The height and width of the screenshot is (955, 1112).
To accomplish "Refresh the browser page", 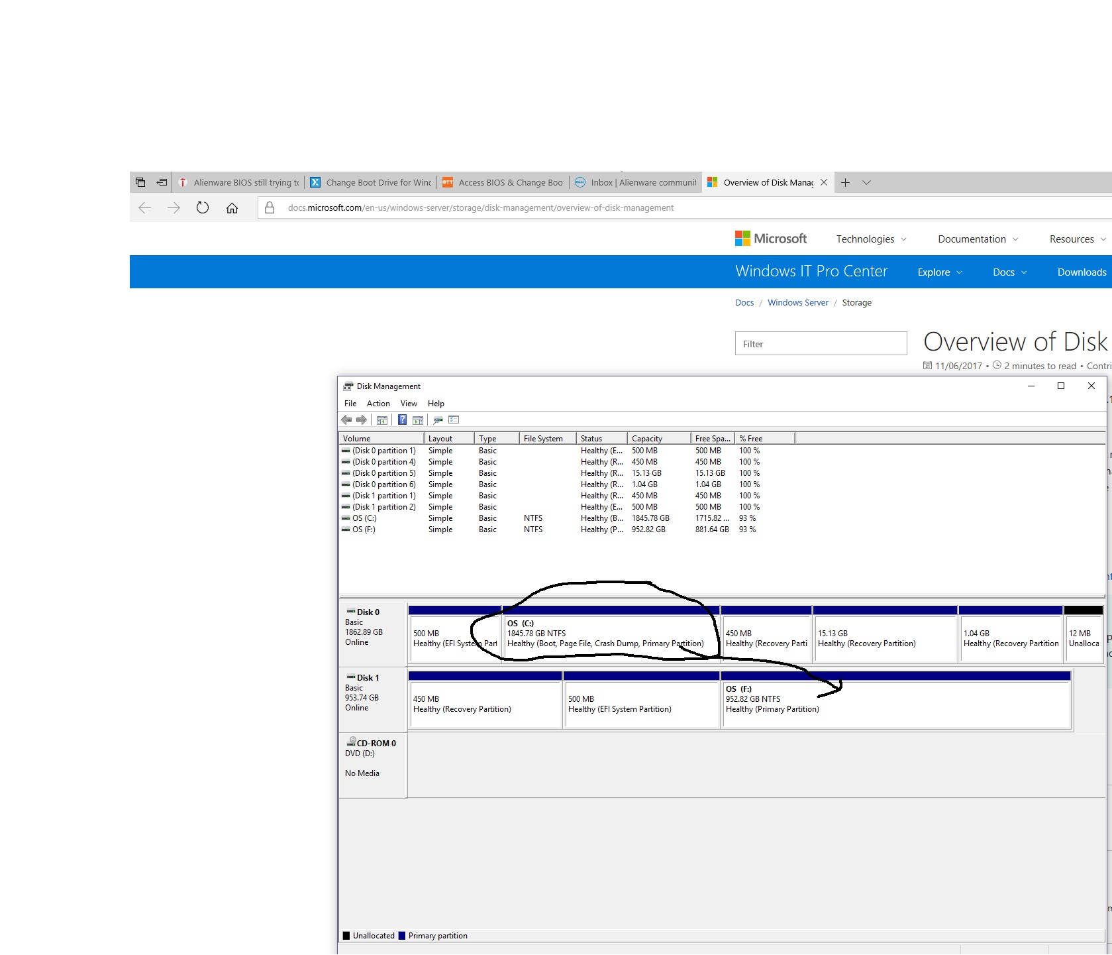I will pyautogui.click(x=203, y=208).
